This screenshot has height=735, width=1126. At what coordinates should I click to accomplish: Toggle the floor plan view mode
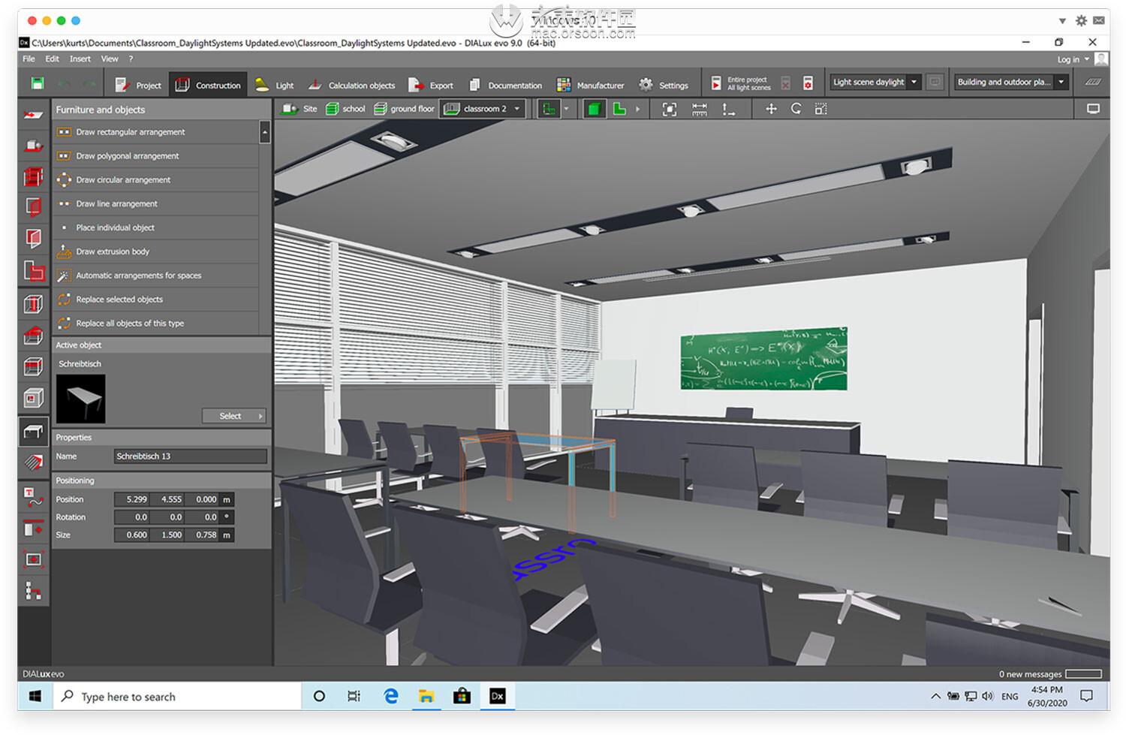pos(619,110)
